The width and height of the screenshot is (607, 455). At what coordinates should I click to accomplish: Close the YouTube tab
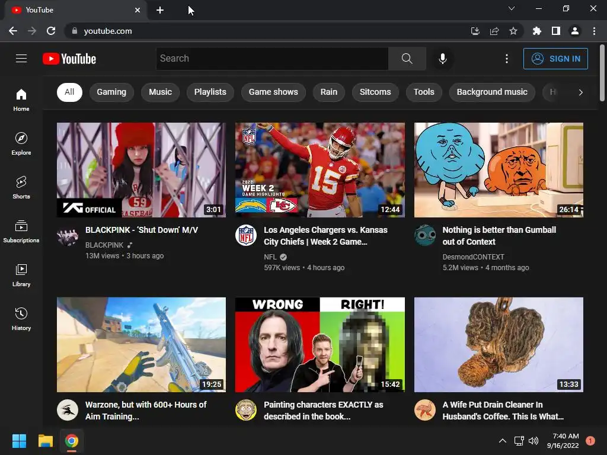(138, 10)
